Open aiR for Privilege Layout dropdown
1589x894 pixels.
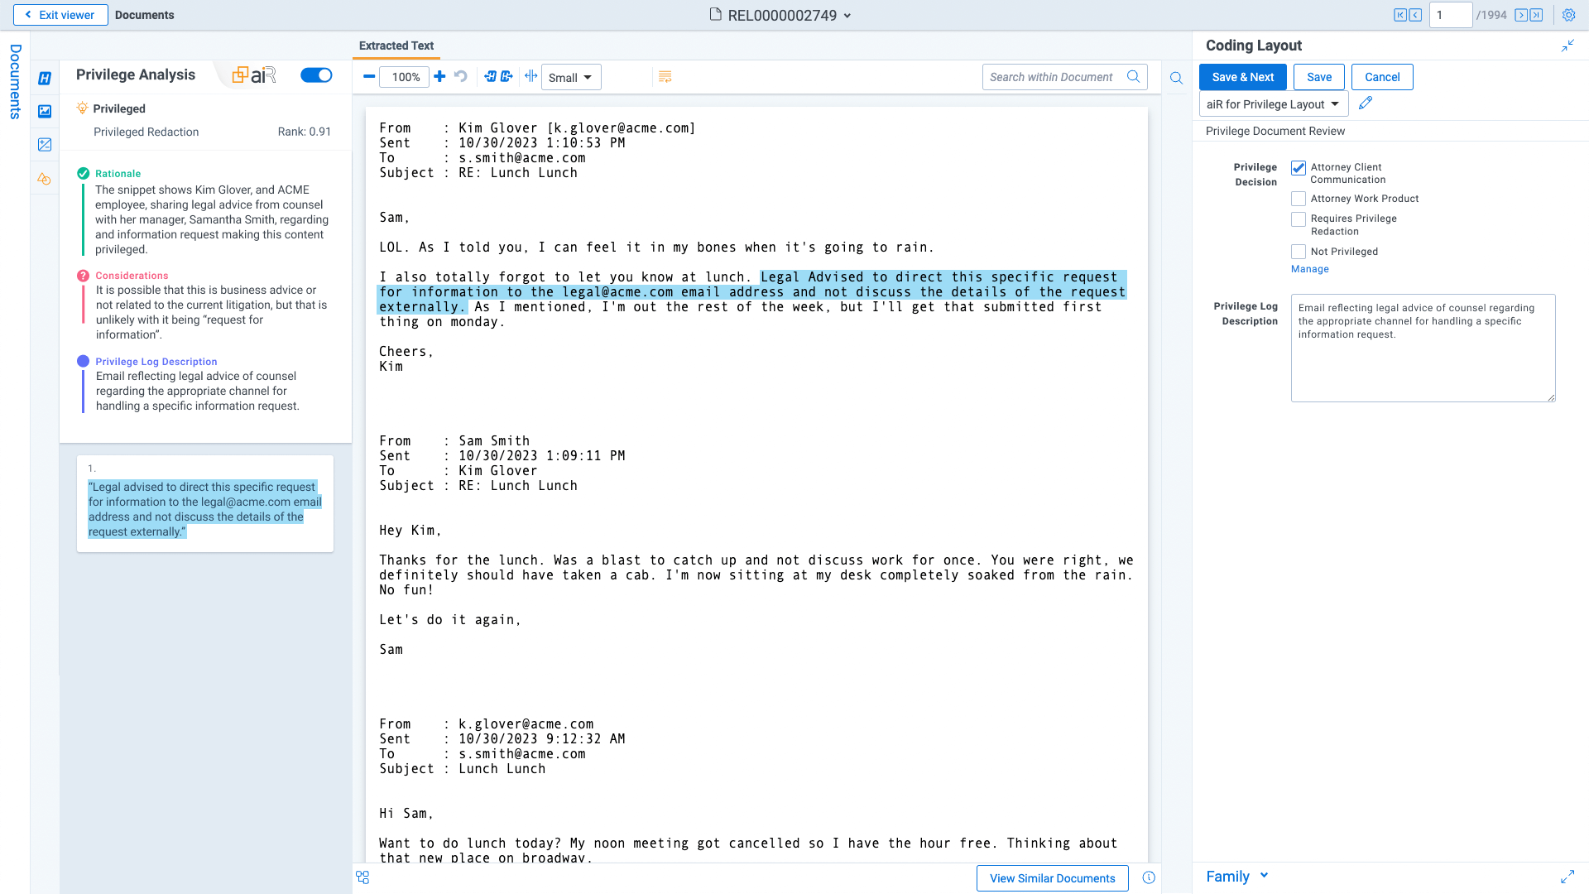(1273, 104)
